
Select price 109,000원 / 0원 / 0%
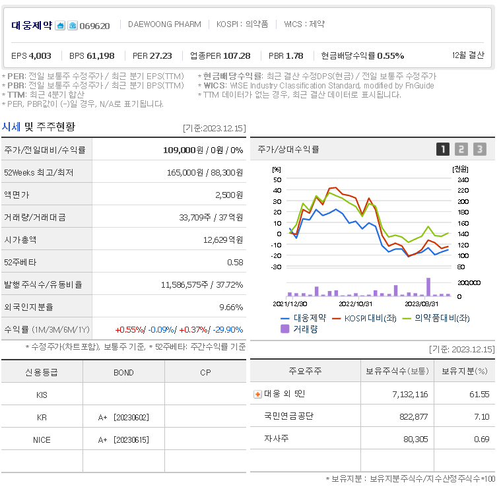pyautogui.click(x=203, y=150)
